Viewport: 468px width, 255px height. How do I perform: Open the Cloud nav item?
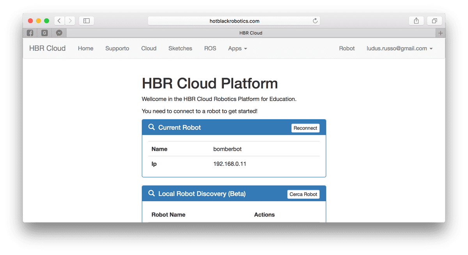click(x=149, y=48)
